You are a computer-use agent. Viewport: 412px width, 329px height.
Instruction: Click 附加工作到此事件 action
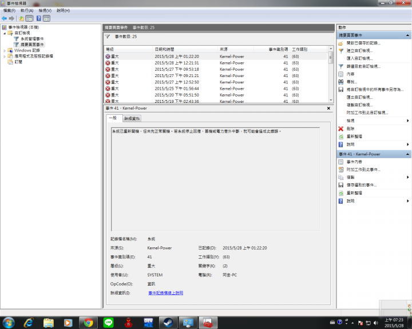tap(363, 170)
